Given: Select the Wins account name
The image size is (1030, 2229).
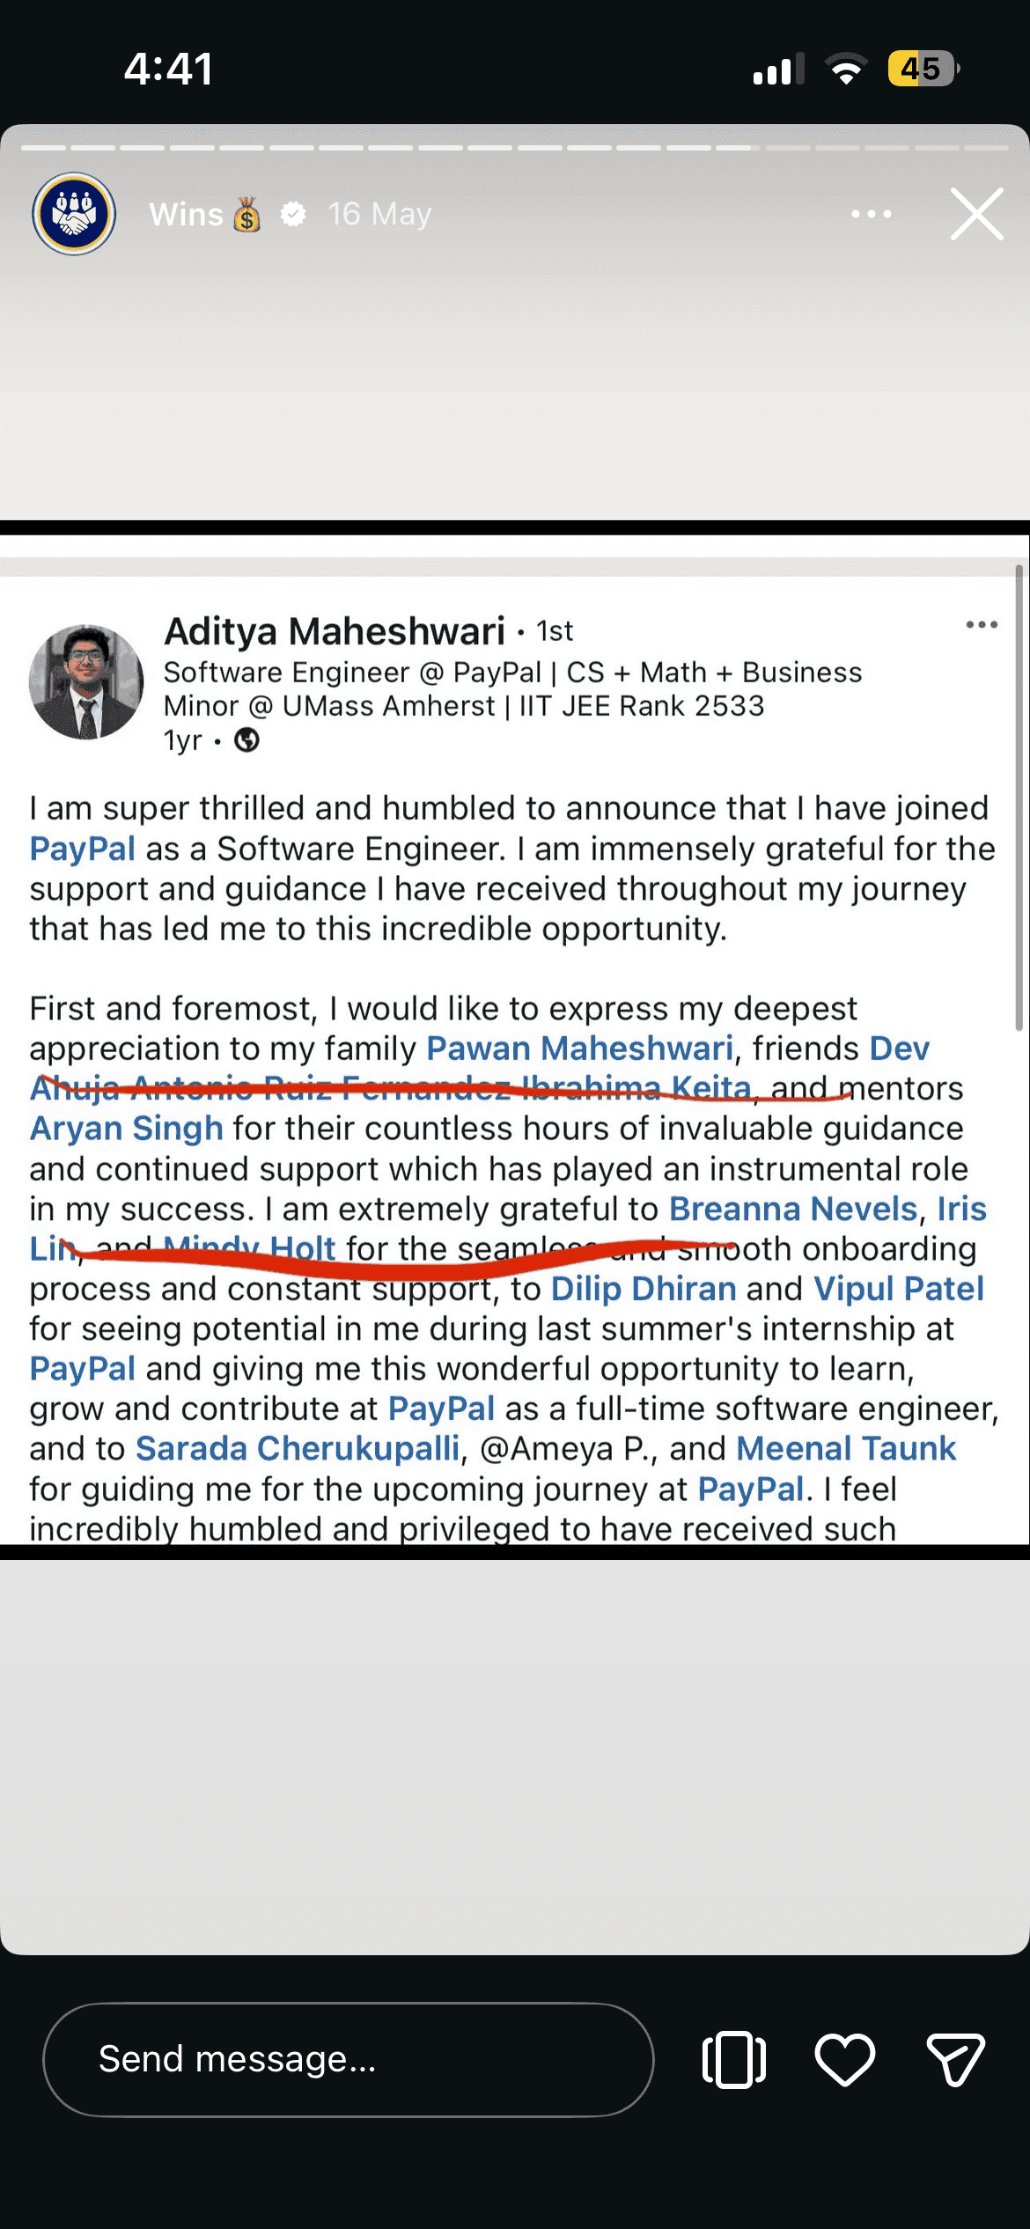Looking at the screenshot, I should (x=187, y=214).
